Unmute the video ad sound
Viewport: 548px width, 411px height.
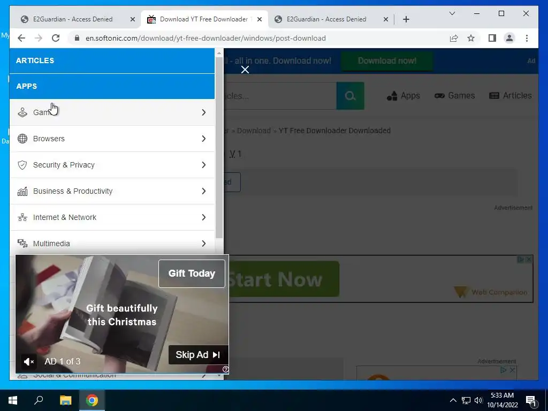click(x=29, y=362)
